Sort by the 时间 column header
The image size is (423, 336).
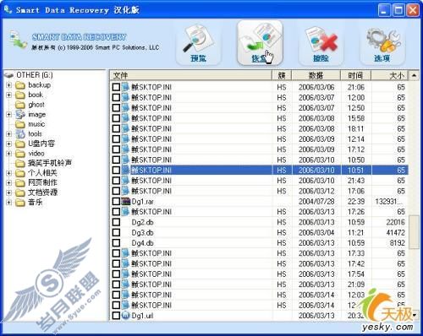355,75
